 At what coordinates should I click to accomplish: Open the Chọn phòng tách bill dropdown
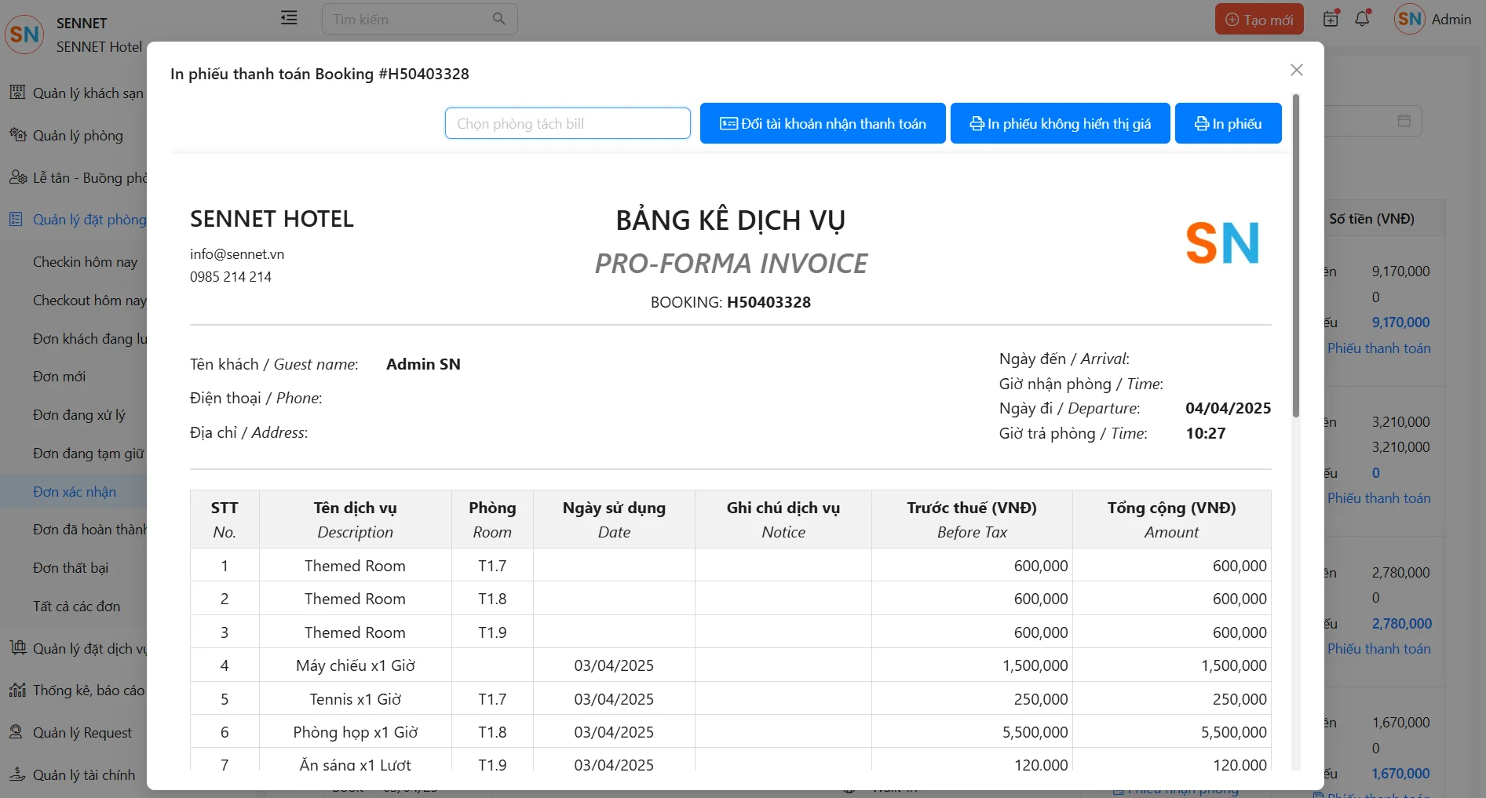567,123
